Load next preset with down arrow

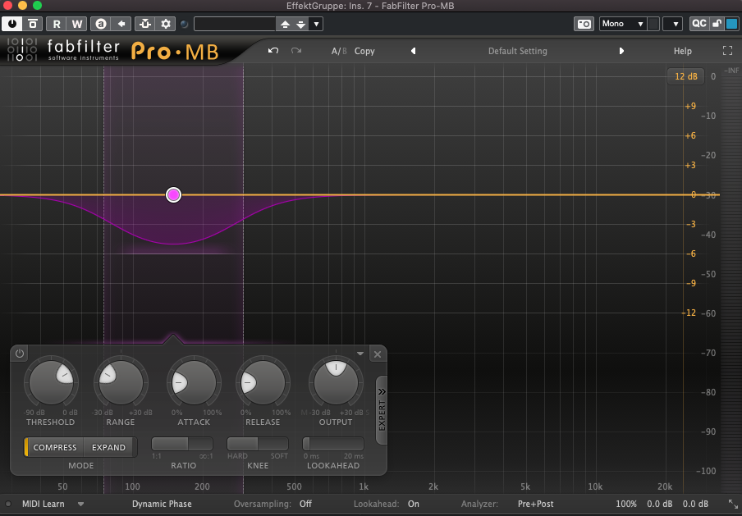coord(301,24)
